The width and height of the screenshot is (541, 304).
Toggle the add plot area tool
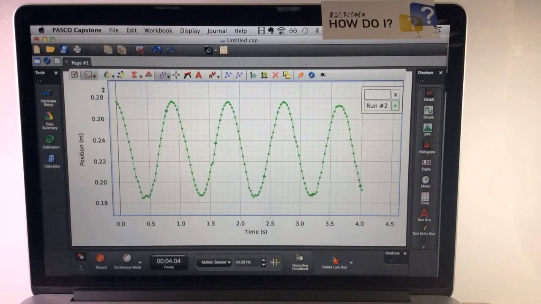pyautogui.click(x=264, y=75)
